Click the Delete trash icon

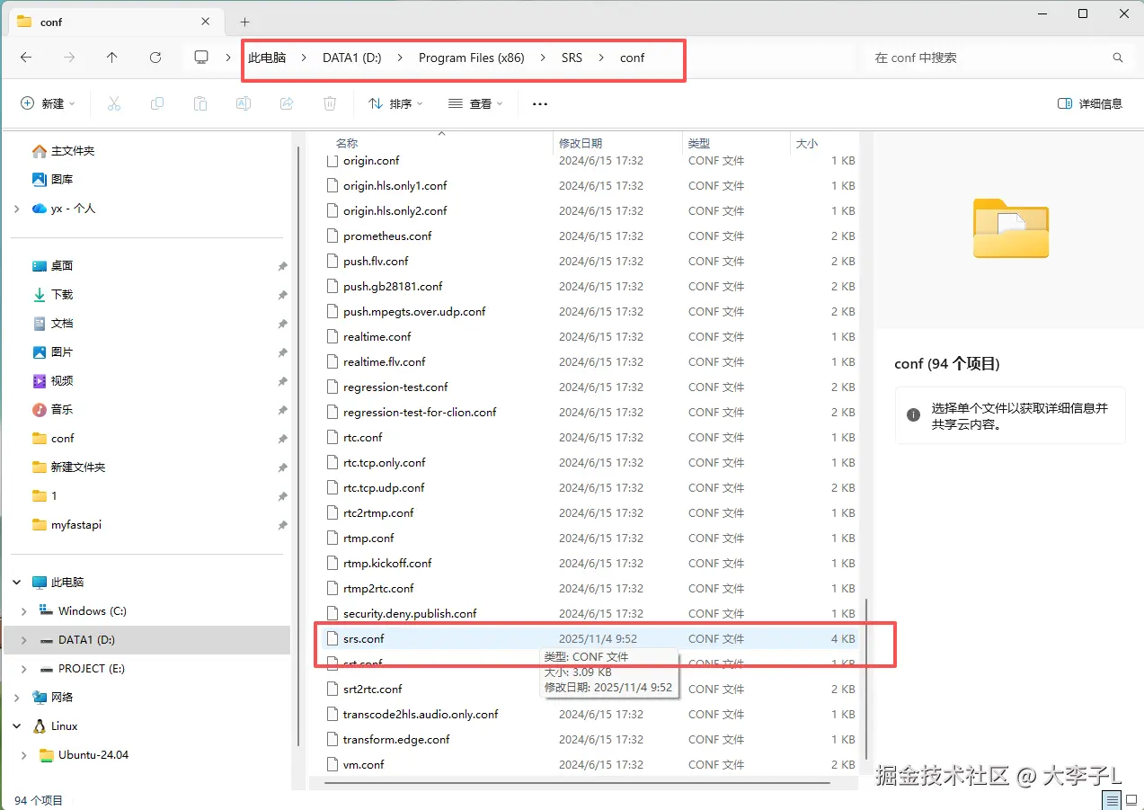(330, 103)
